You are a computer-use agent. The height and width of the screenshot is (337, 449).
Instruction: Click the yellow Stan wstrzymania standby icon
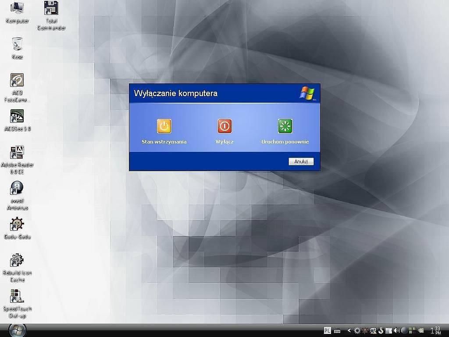coord(164,126)
